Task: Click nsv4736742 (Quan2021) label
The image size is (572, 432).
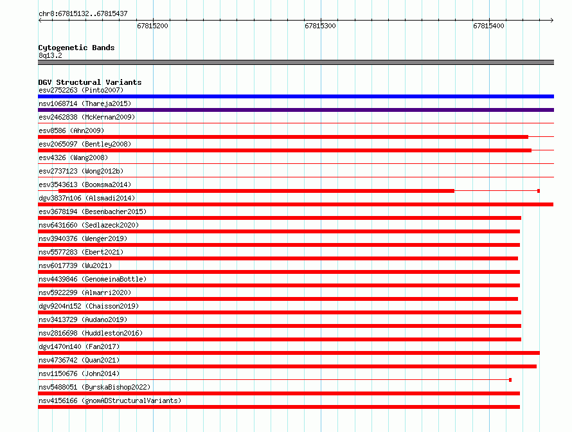Action: (79, 360)
